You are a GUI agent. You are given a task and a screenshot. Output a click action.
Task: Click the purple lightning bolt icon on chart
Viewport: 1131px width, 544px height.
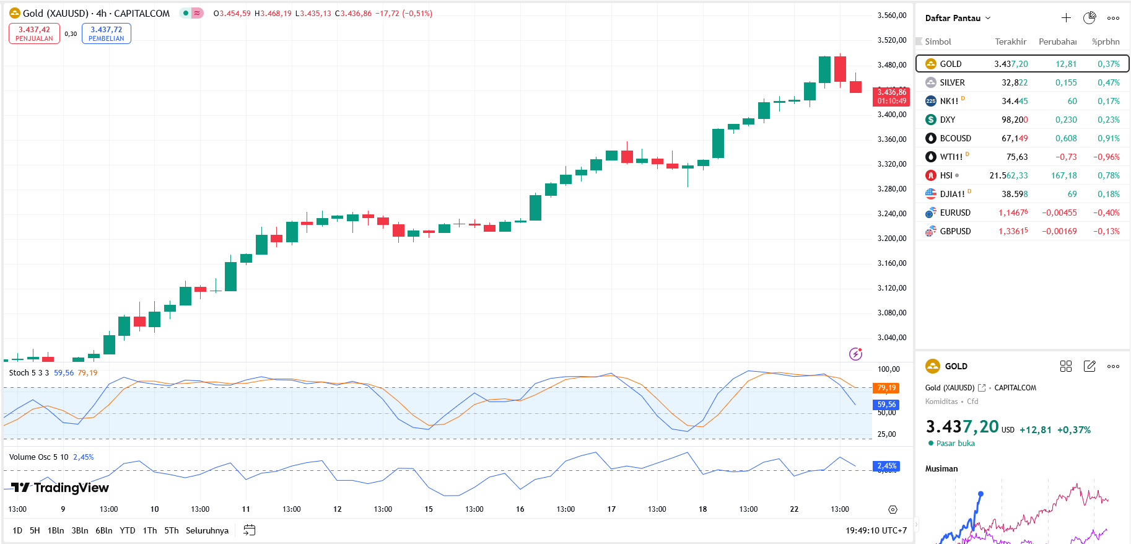(x=855, y=354)
